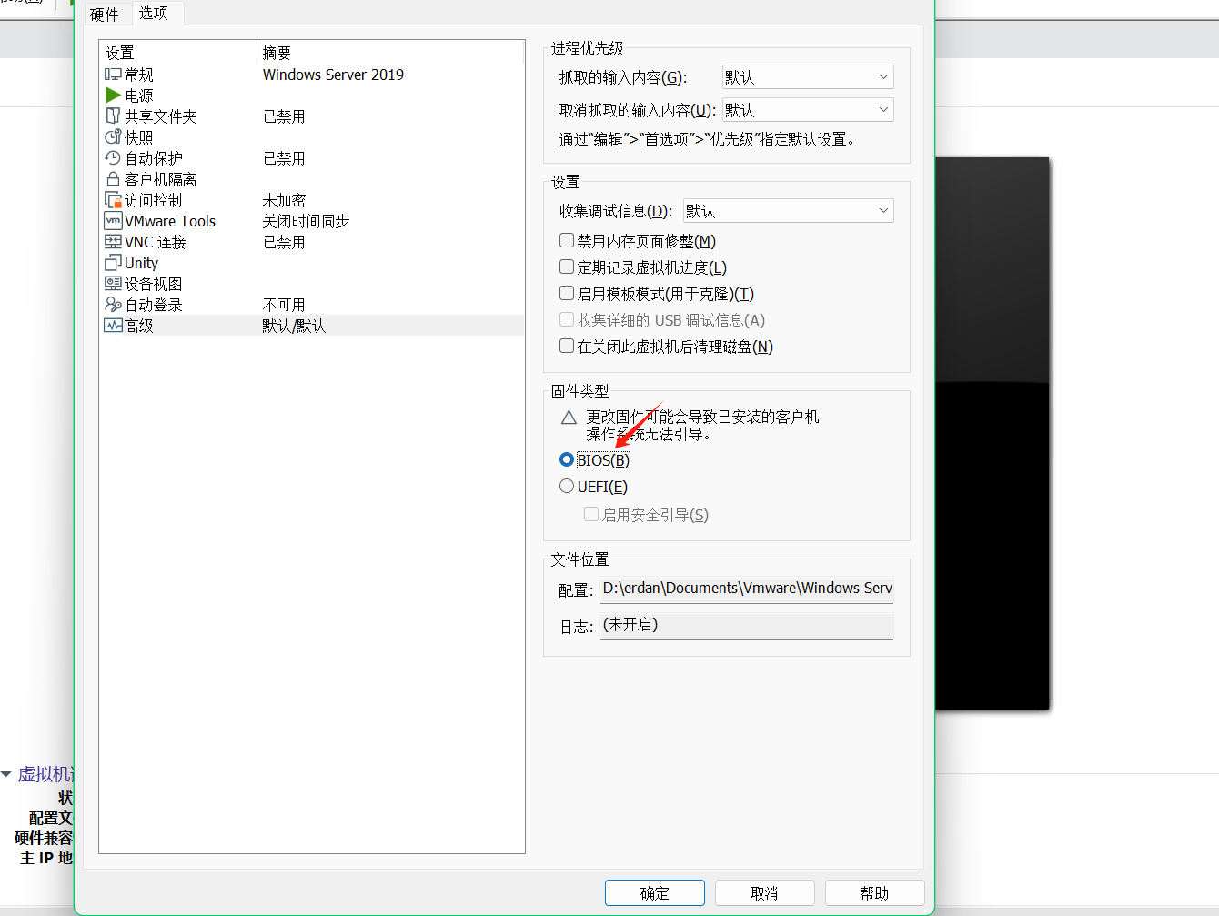Select the 高级 advanced icon
The image size is (1219, 916).
[x=113, y=326]
